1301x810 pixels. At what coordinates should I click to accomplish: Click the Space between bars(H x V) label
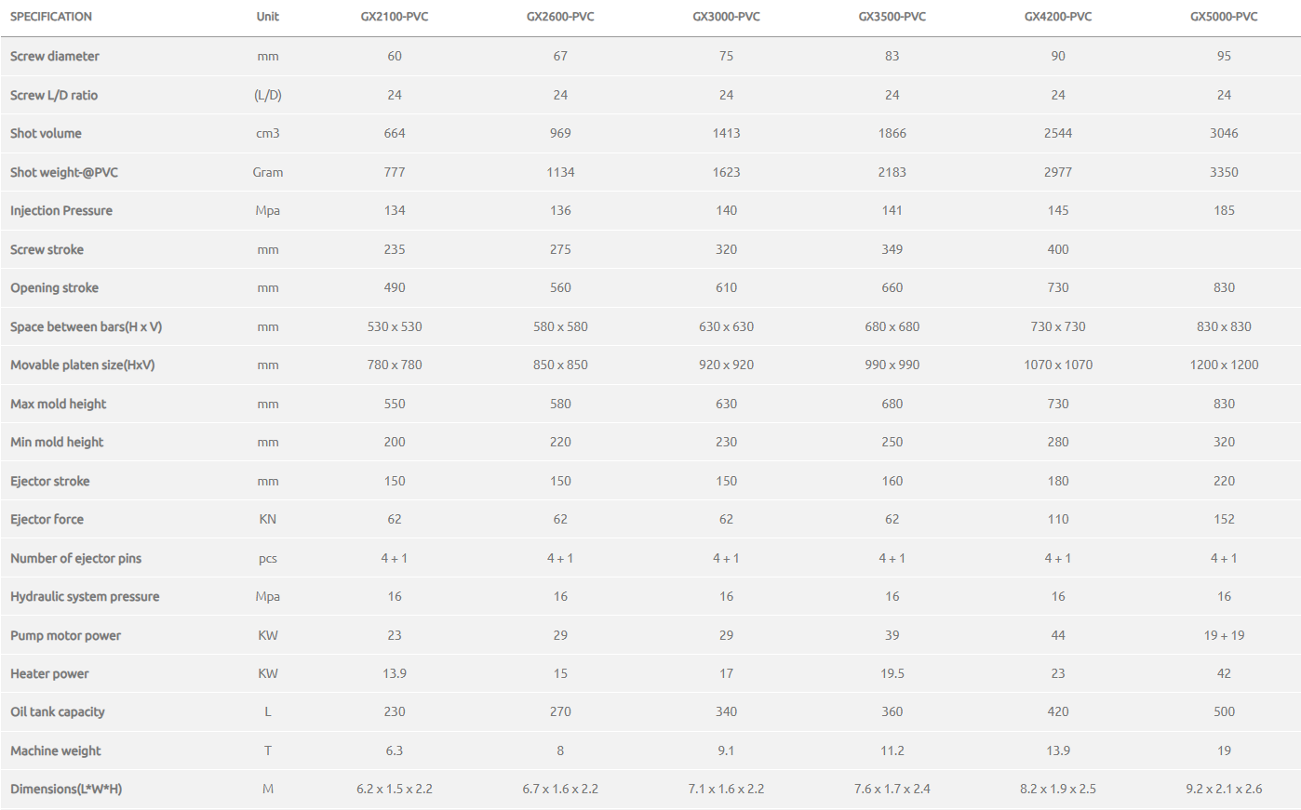(x=87, y=327)
